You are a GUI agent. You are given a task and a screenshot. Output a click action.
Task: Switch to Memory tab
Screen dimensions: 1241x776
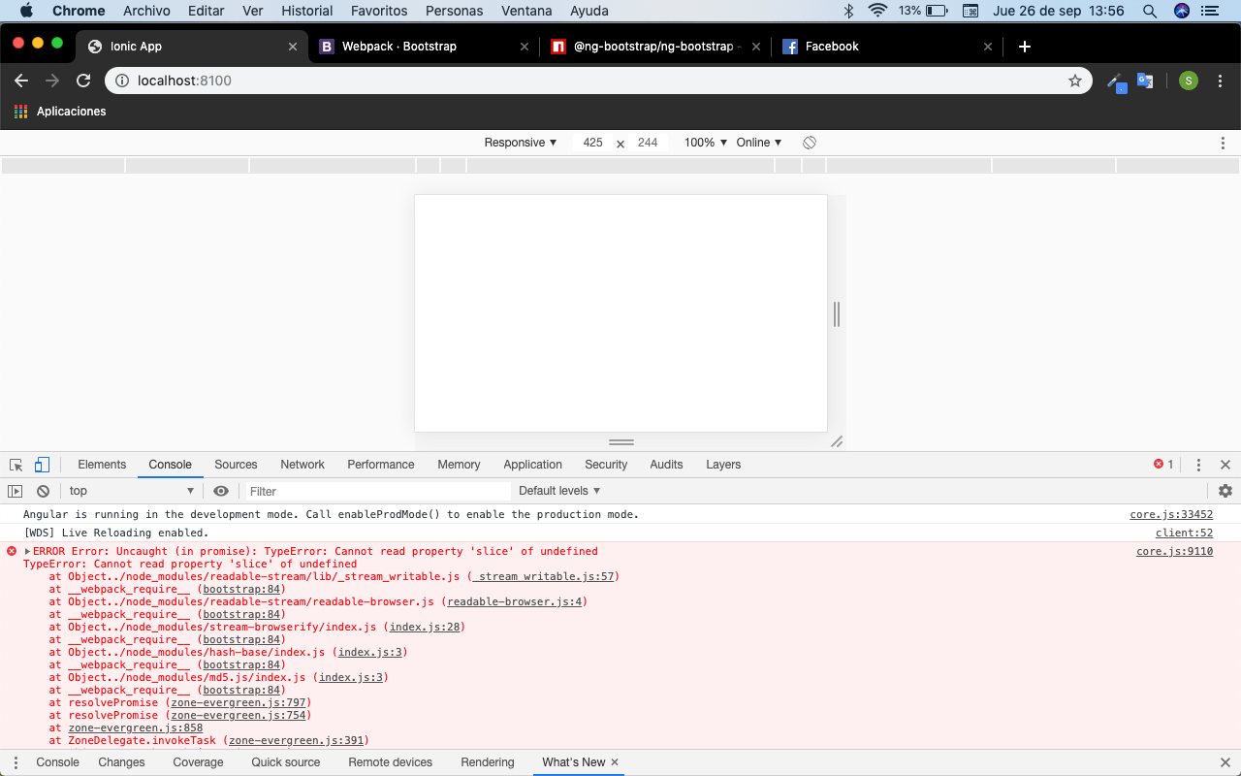[x=459, y=465]
